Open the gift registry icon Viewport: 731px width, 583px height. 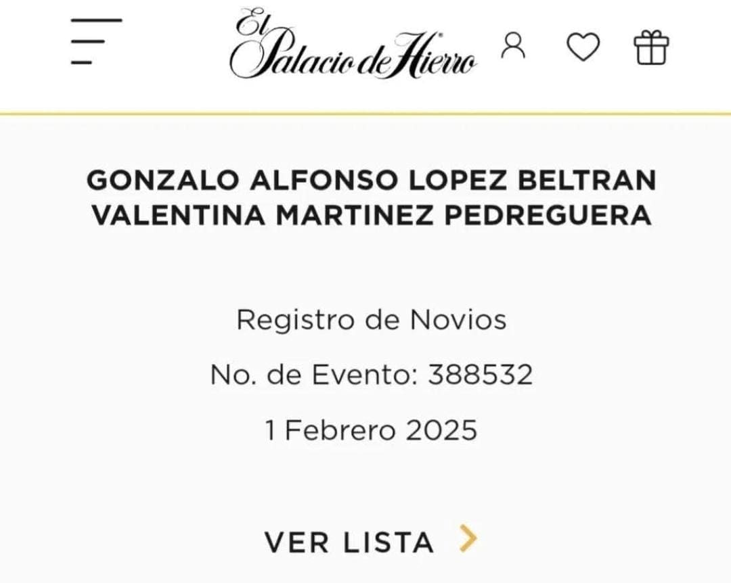pos(650,48)
